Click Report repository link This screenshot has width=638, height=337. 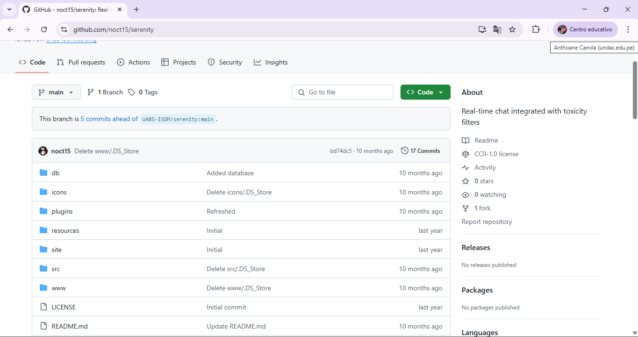click(487, 222)
